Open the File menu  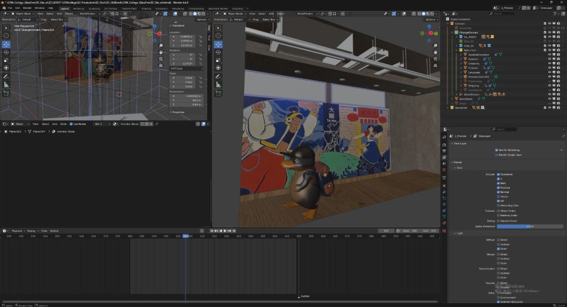(x=10, y=8)
